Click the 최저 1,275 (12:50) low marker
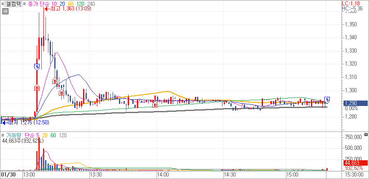 tap(25, 122)
